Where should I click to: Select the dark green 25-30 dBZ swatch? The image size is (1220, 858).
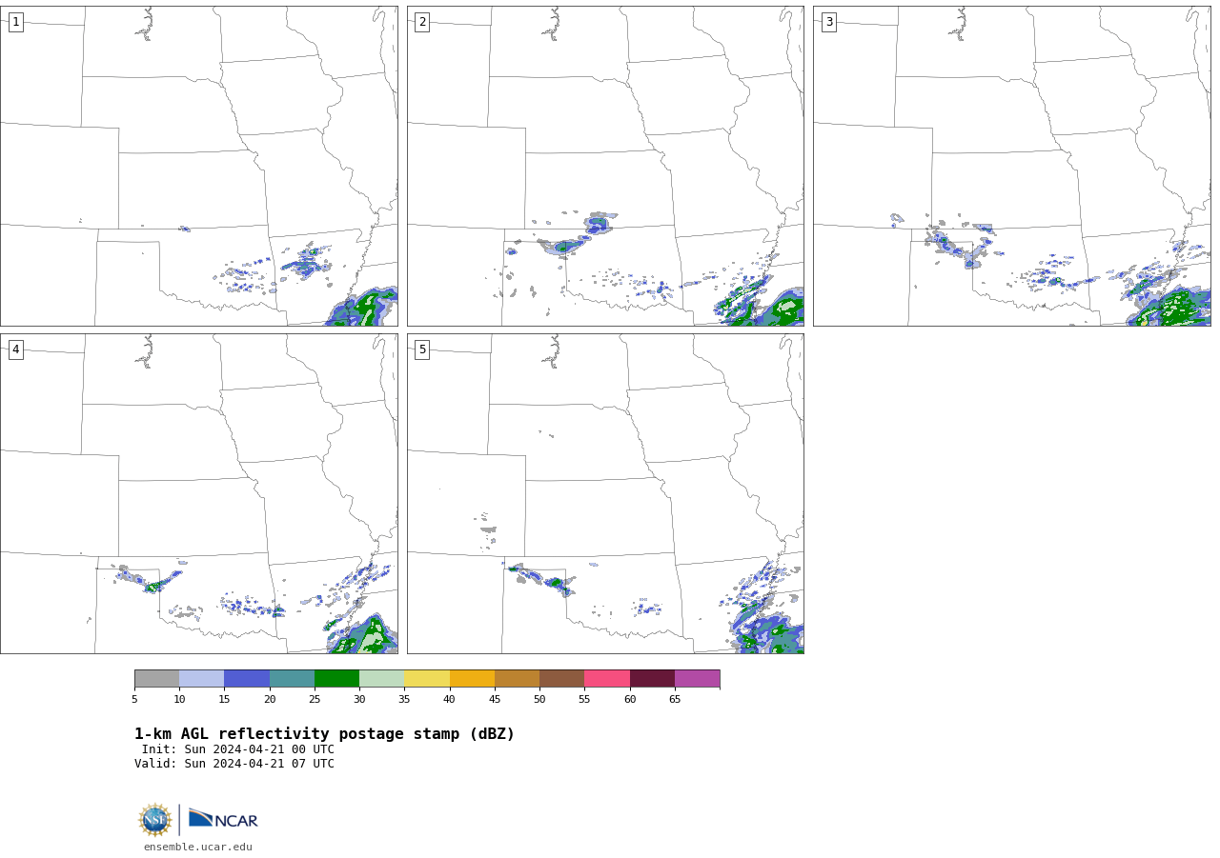pyautogui.click(x=336, y=679)
